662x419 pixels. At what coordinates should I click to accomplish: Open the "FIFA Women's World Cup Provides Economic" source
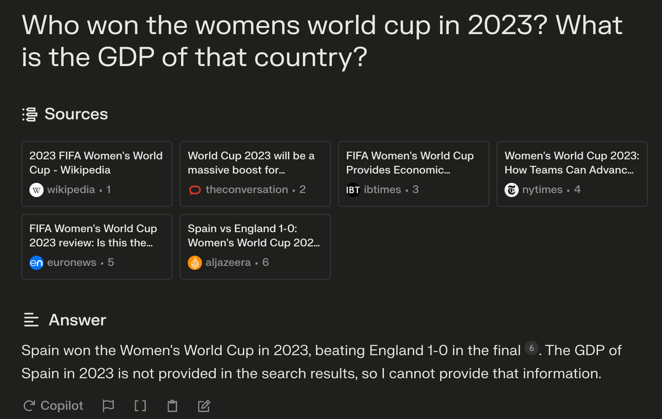413,163
